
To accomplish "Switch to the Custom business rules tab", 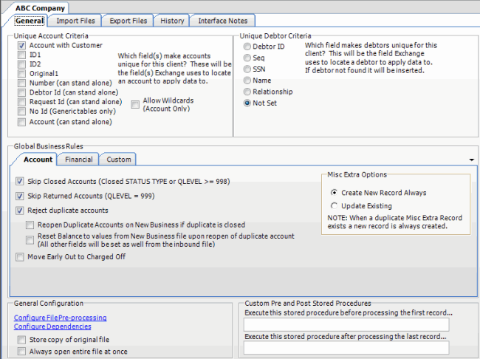I will 118,159.
